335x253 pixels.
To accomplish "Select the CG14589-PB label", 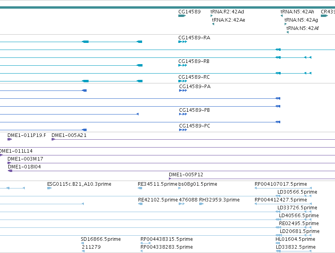I will (x=194, y=110).
